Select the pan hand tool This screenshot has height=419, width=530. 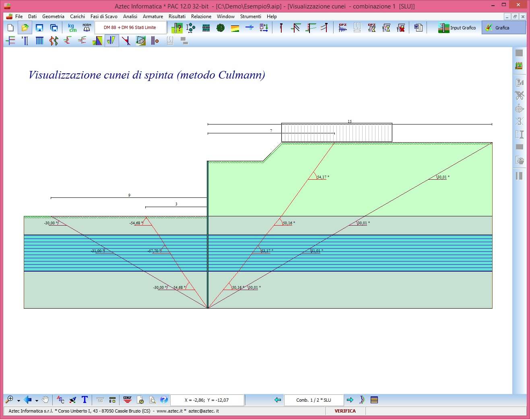pyautogui.click(x=45, y=400)
